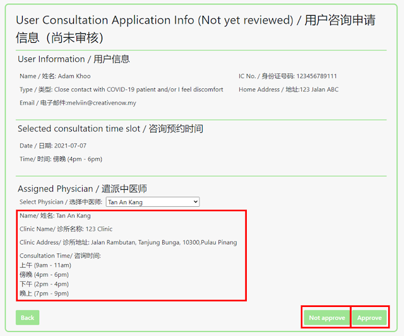404x336 pixels.
Task: Click the date 2021-07-07
Action: [70, 146]
